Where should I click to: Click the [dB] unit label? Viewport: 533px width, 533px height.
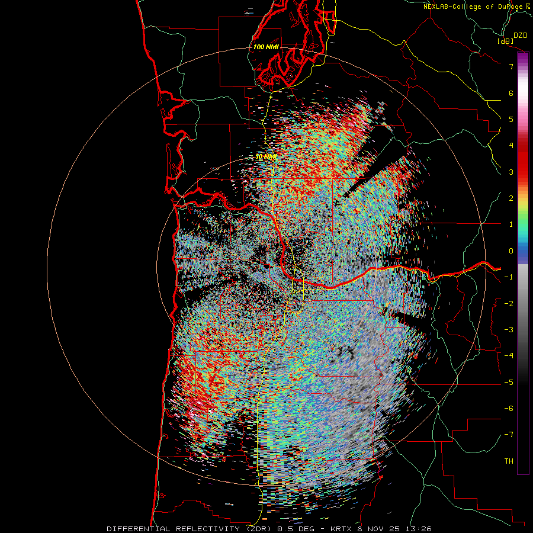click(506, 41)
